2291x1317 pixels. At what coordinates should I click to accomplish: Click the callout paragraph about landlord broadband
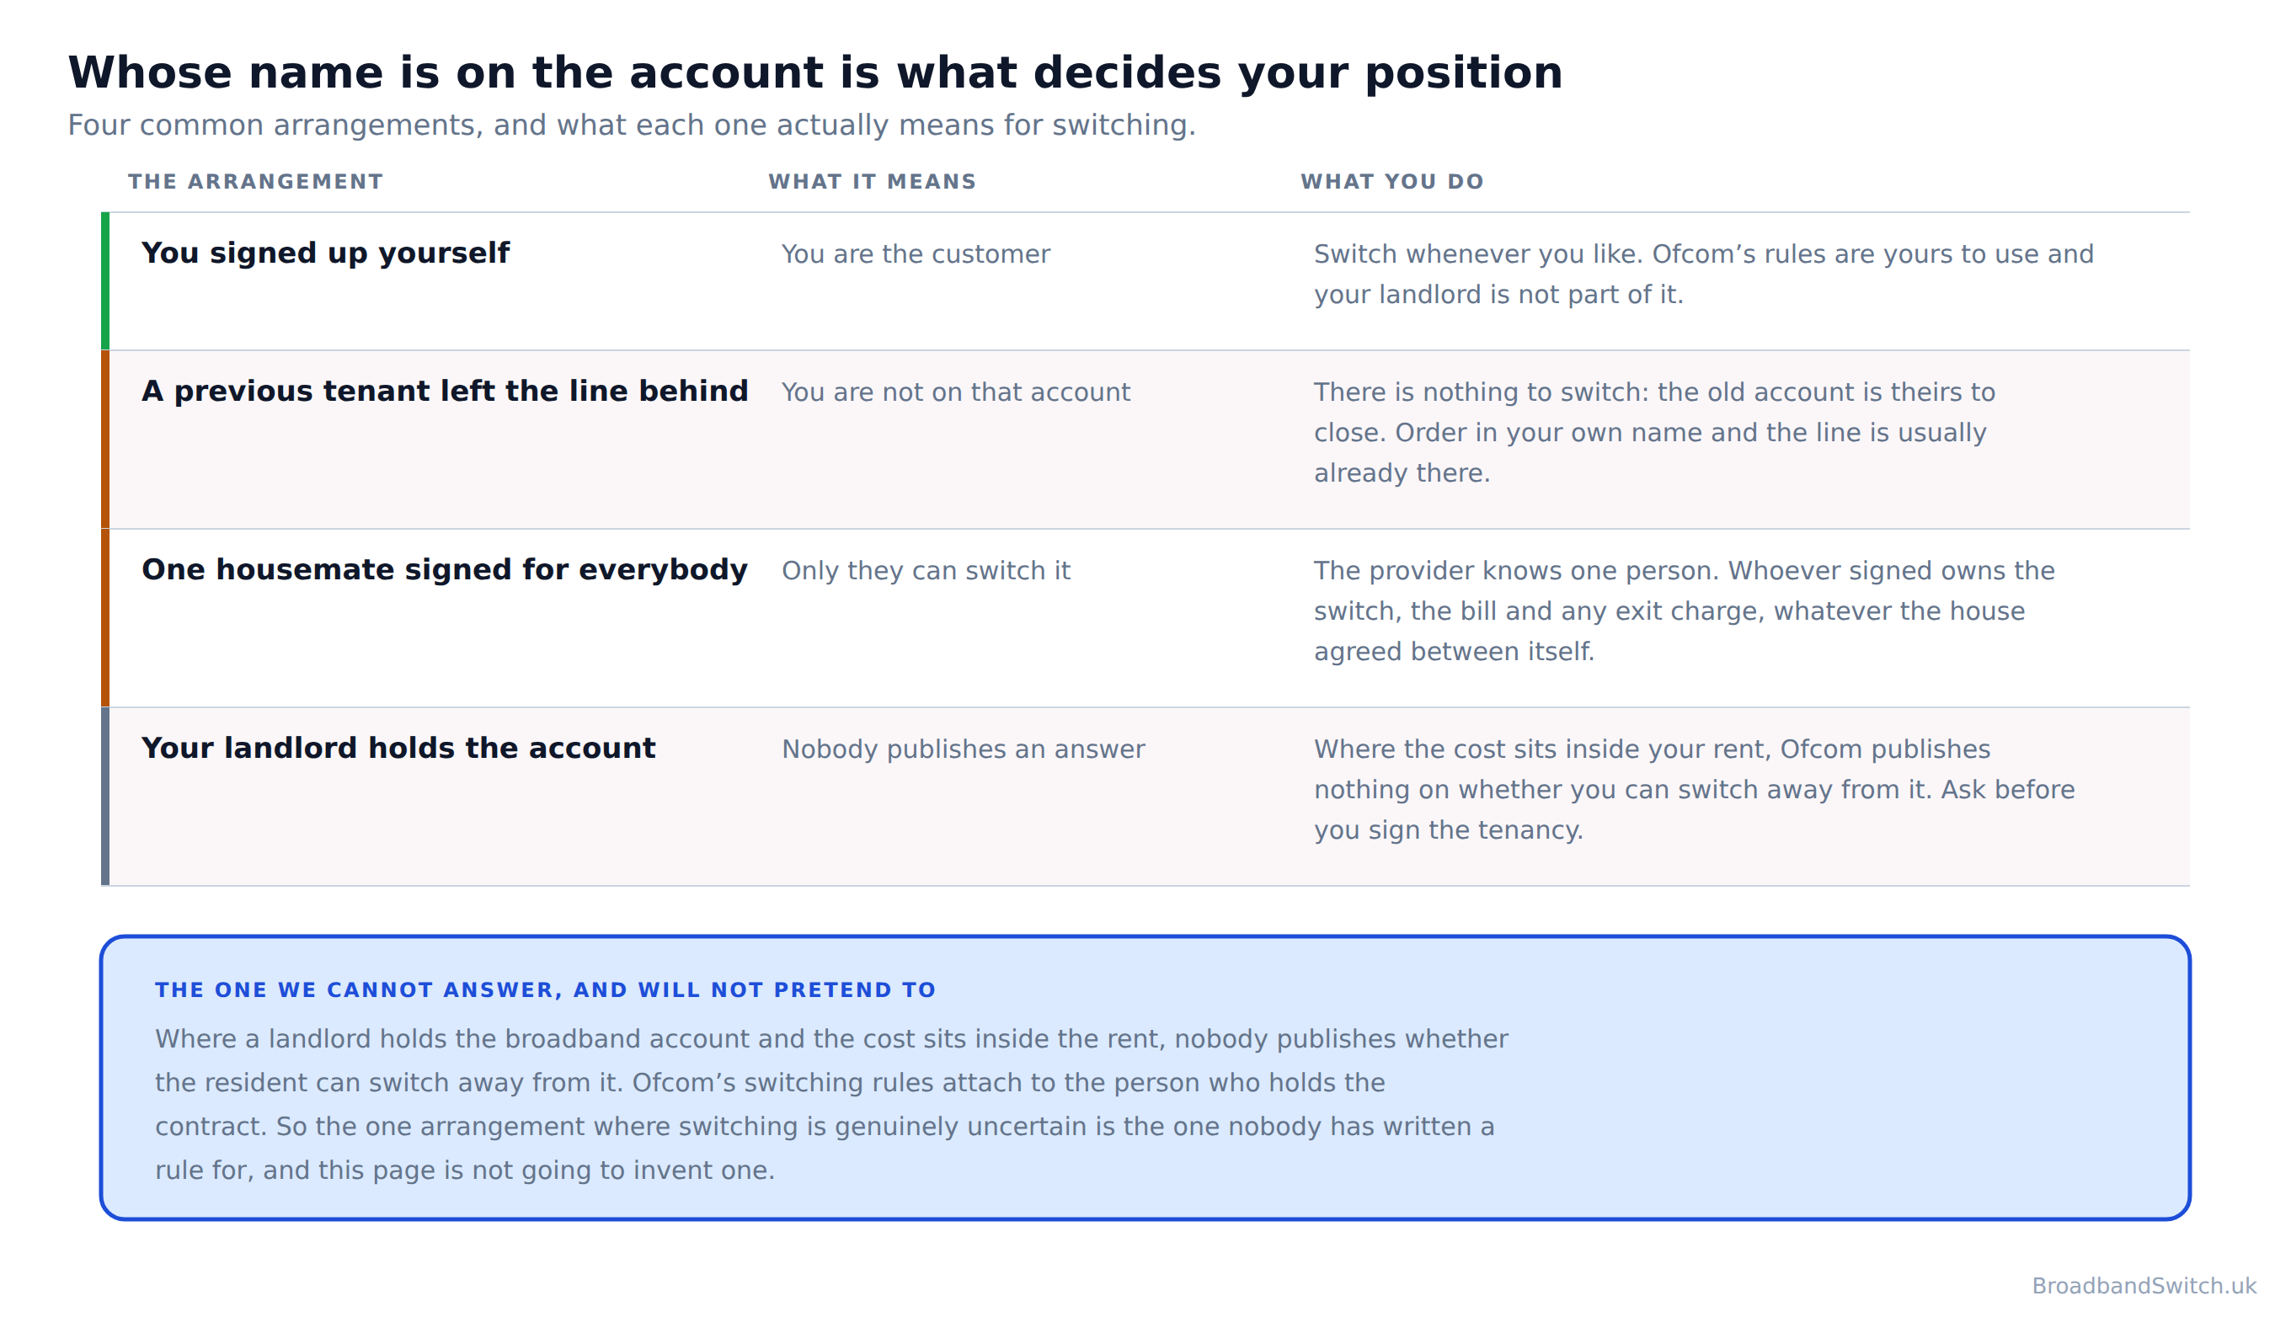[831, 1105]
